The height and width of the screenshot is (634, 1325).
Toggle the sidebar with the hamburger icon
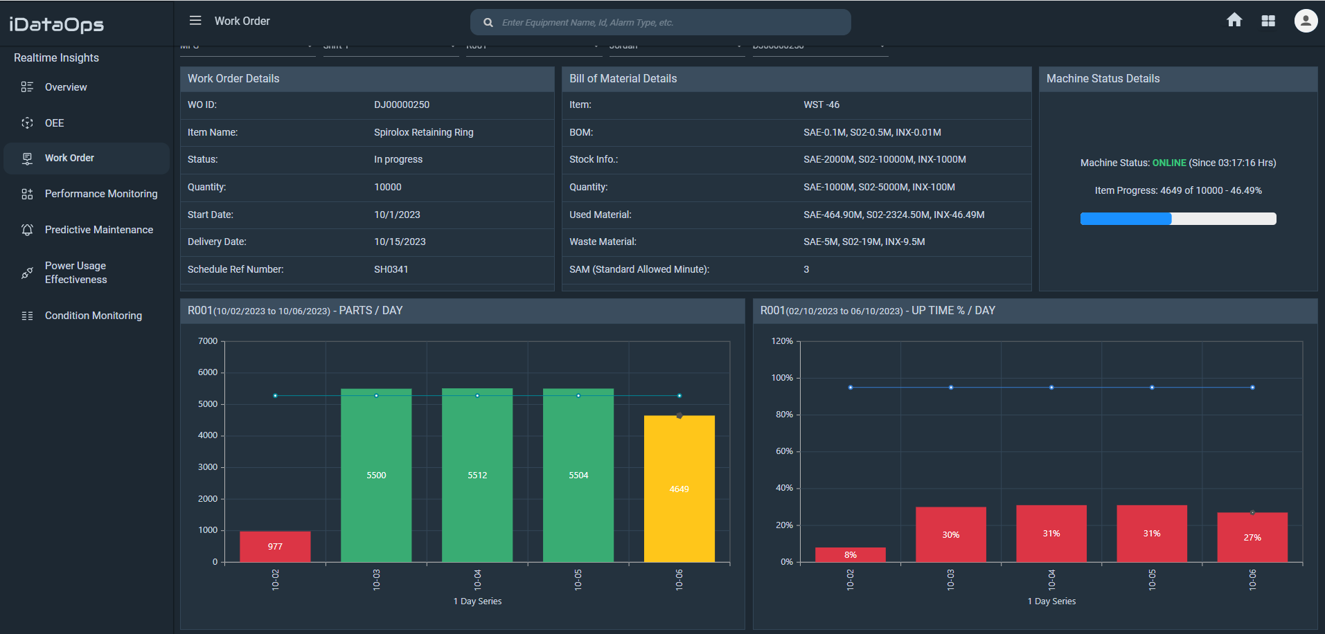click(x=195, y=20)
